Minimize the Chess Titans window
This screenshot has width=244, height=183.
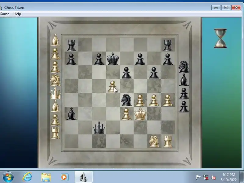pos(216,7)
